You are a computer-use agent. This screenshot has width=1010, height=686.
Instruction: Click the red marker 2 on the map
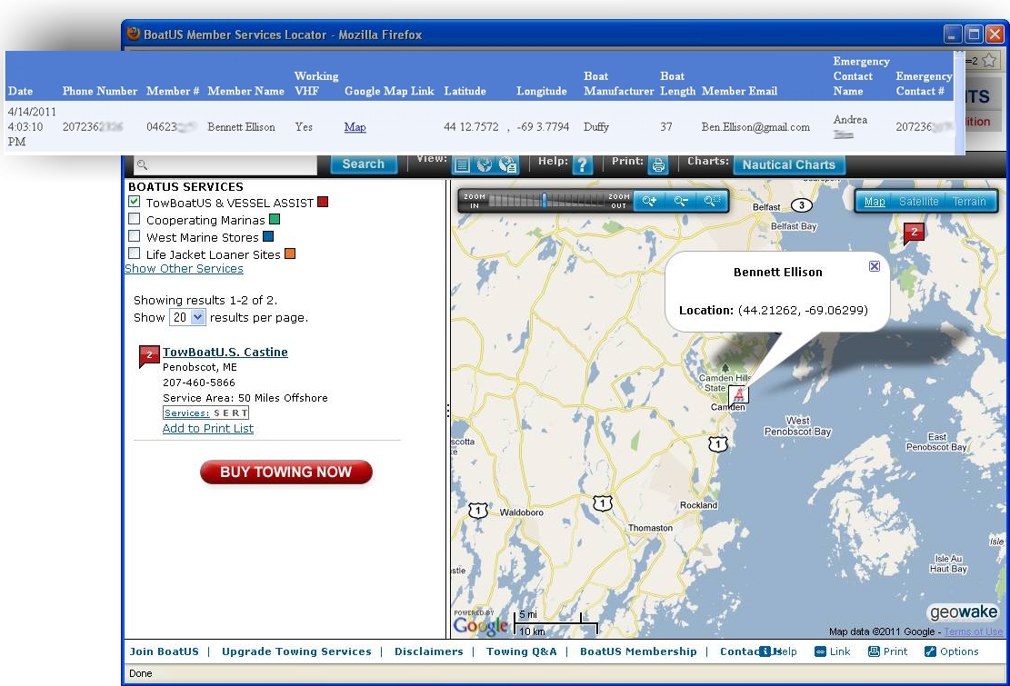pyautogui.click(x=914, y=233)
